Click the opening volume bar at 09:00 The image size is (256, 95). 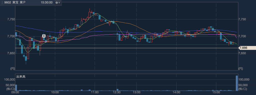16,88
